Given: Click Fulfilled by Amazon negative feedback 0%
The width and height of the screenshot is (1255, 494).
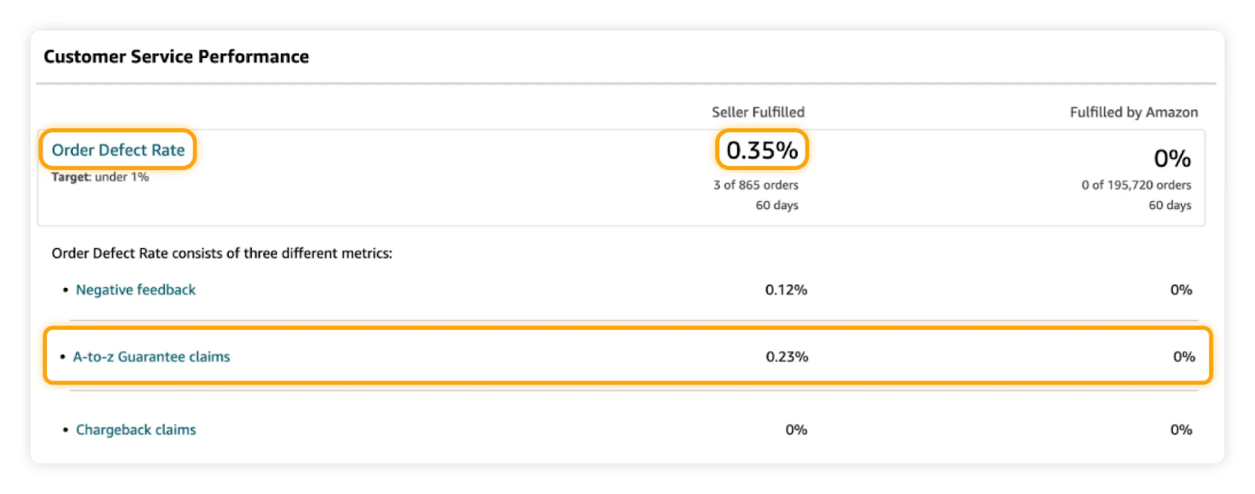Looking at the screenshot, I should click(1180, 290).
